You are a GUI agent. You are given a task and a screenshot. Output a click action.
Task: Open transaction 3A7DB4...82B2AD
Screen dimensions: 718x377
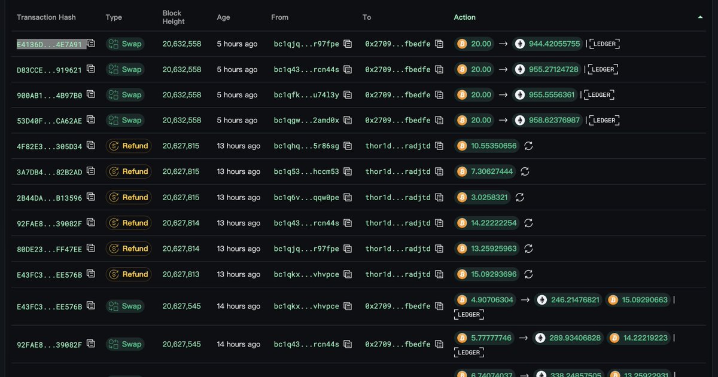point(49,171)
